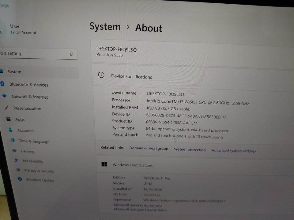
Task: Open System protection link
Action: [190, 149]
